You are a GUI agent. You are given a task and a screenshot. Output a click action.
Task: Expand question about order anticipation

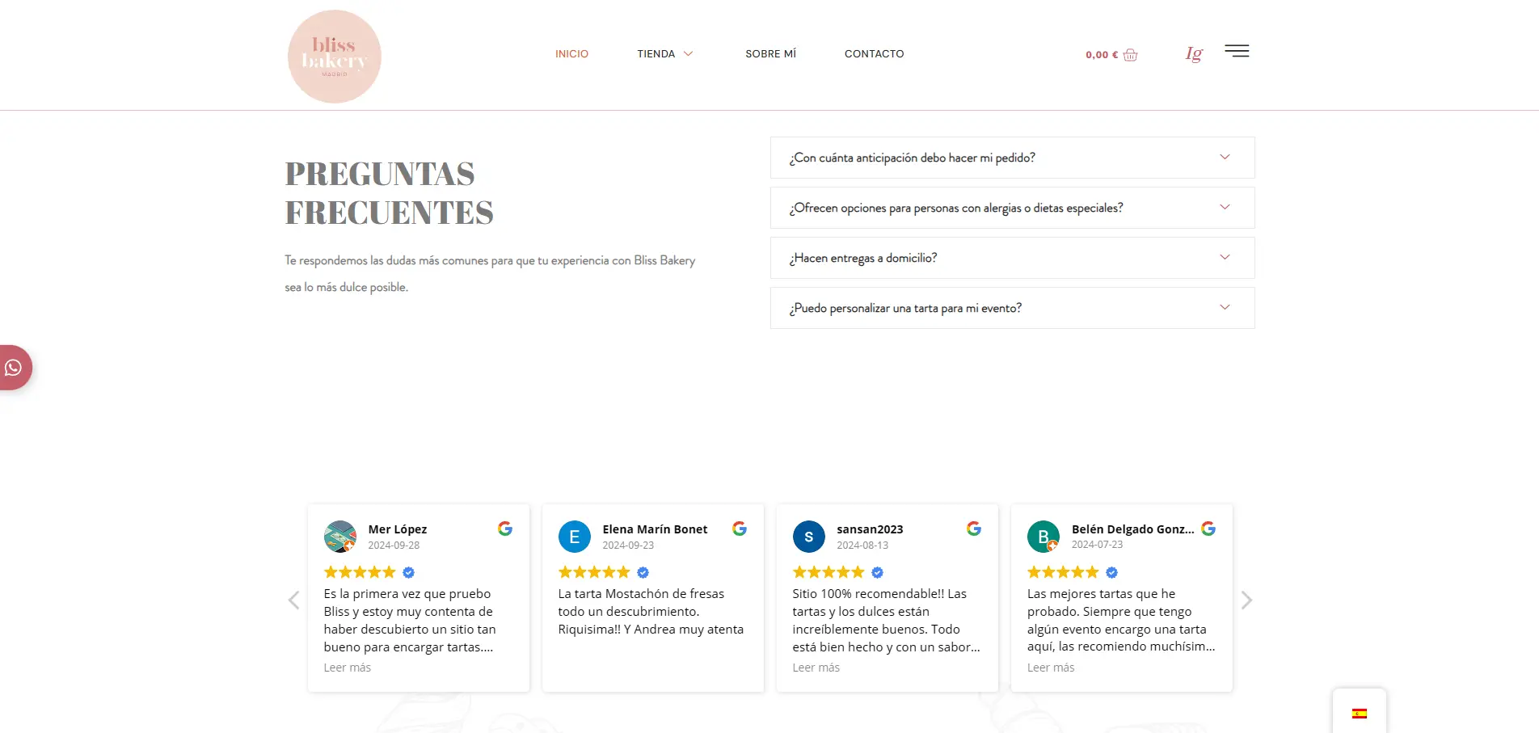click(1012, 158)
